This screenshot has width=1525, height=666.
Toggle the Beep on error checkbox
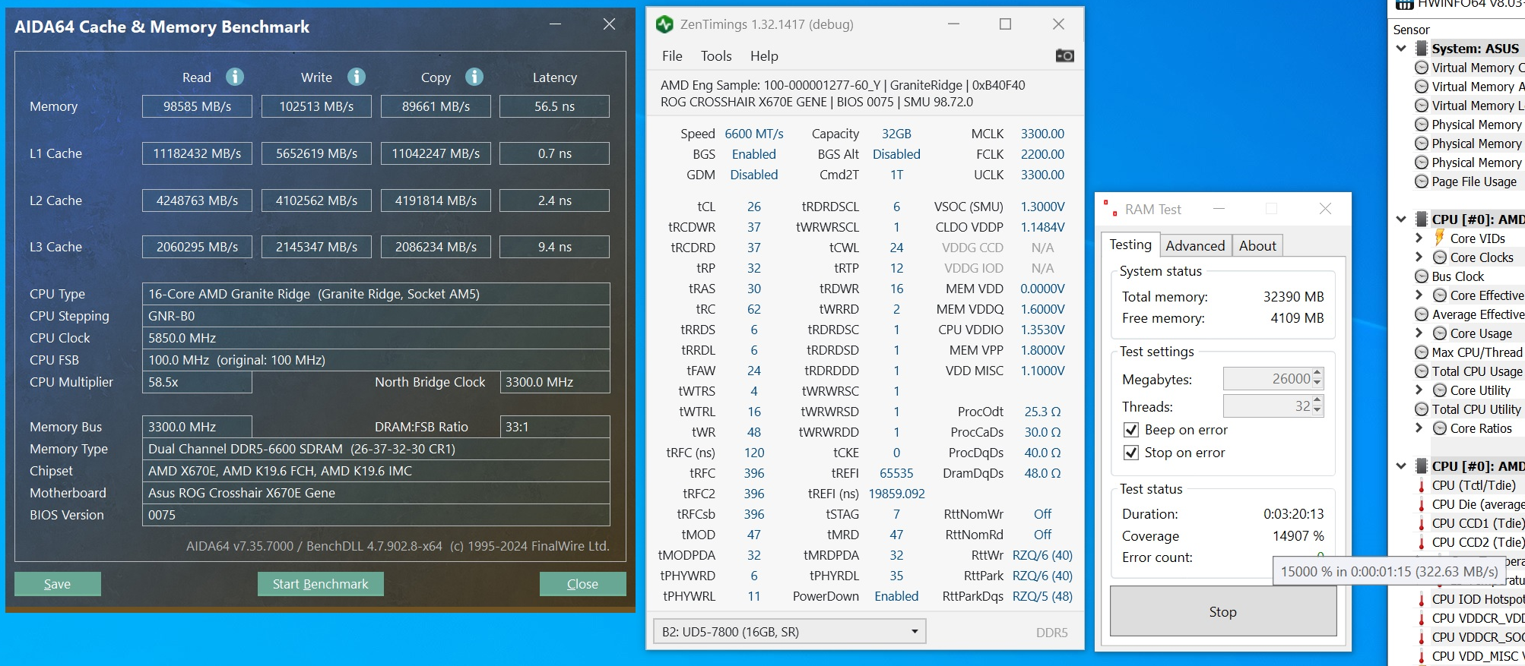coord(1131,430)
